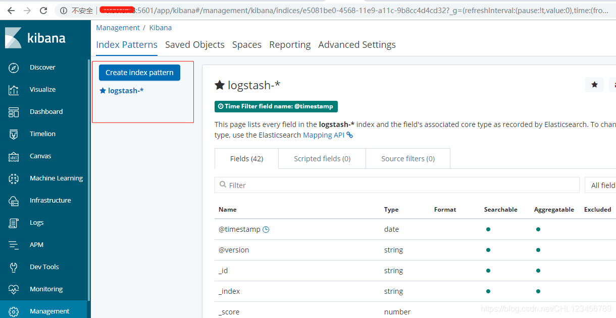
Task: Click the Aggregatable column header
Action: [554, 210]
